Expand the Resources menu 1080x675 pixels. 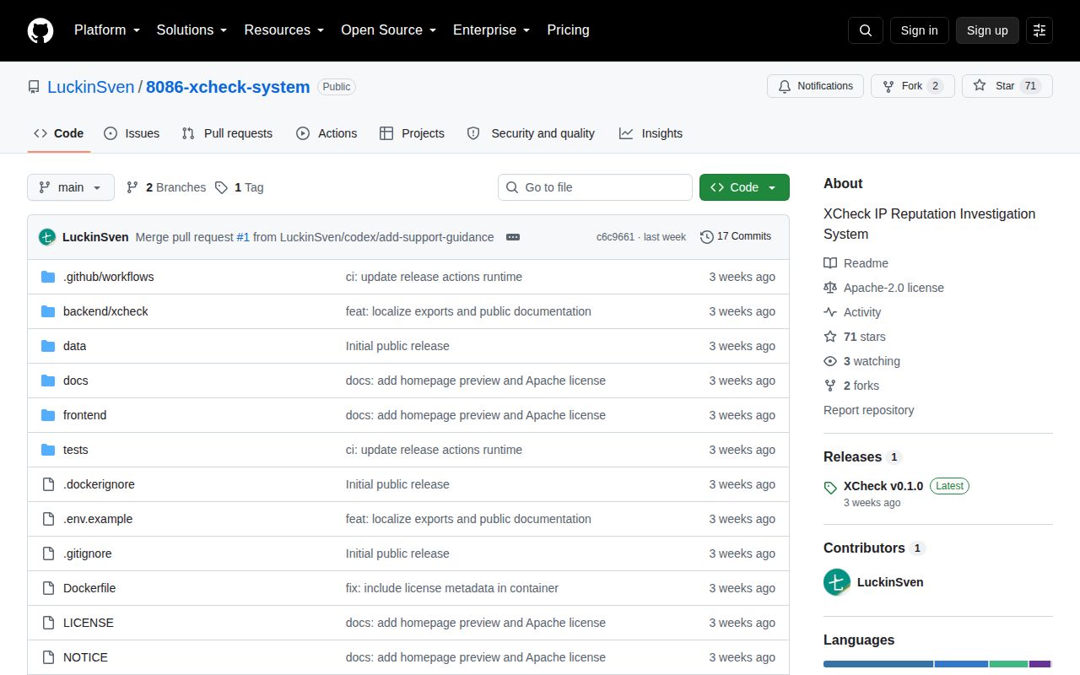click(x=284, y=30)
